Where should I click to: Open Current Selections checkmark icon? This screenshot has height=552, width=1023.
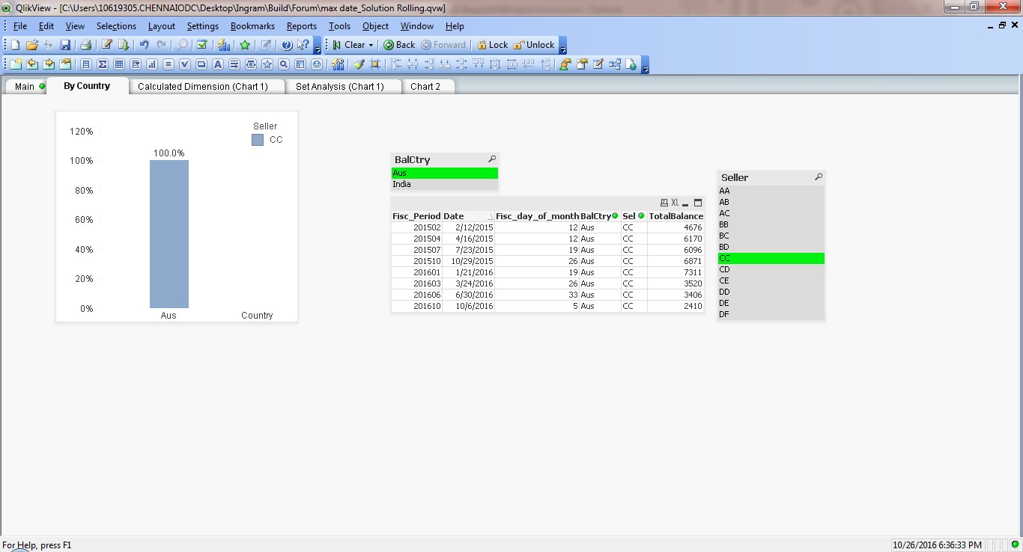[x=201, y=45]
